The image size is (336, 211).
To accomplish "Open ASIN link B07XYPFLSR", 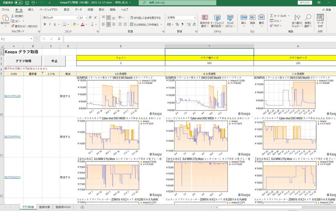I will tap(12, 96).
